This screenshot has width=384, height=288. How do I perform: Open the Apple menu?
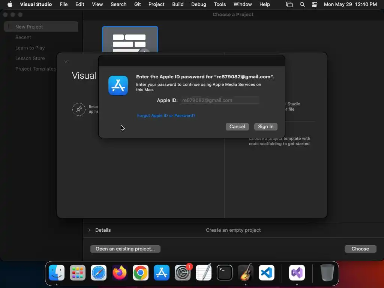point(10,4)
